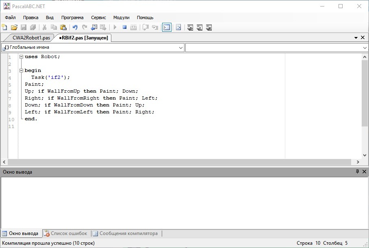Image resolution: width=369 pixels, height=248 pixels.
Task: Cut selection with scissors icon
Action: pos(44,28)
